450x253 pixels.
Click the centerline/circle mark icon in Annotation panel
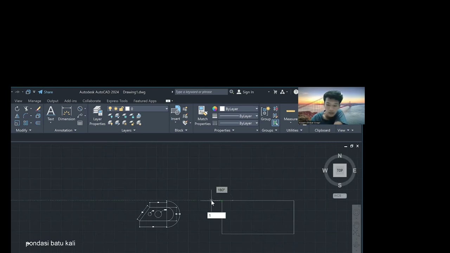(x=80, y=109)
